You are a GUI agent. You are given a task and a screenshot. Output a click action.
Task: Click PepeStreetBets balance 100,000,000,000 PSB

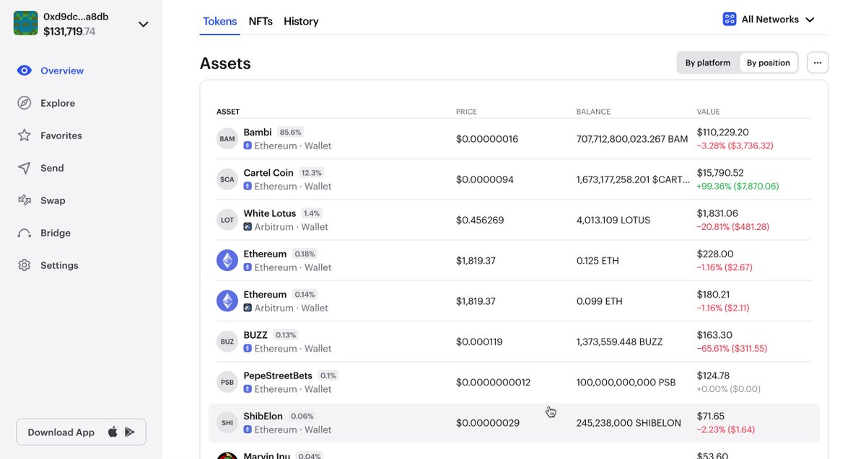[x=626, y=382]
